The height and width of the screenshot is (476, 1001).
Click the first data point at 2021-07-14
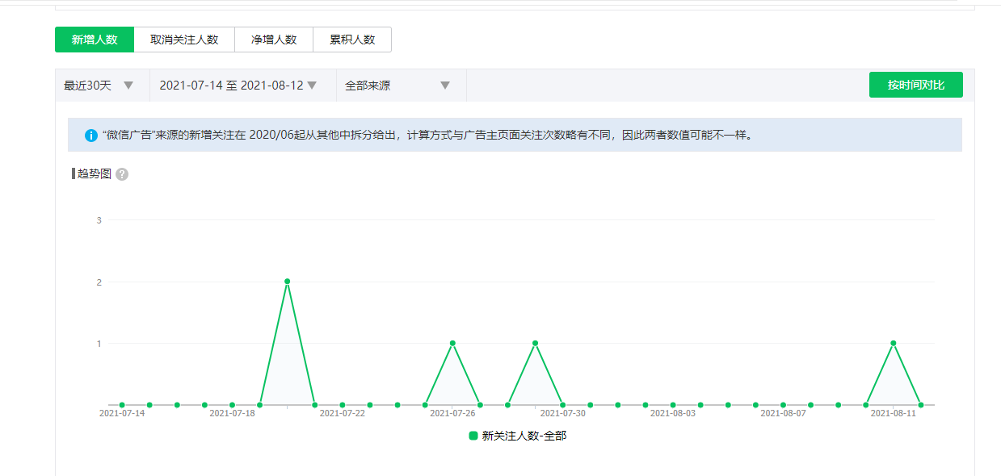tap(122, 405)
